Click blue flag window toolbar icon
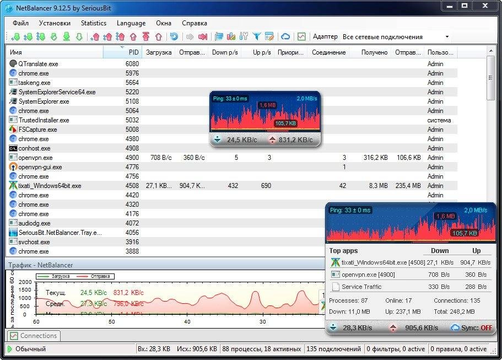Screen dimensions: 502x360 219,36
